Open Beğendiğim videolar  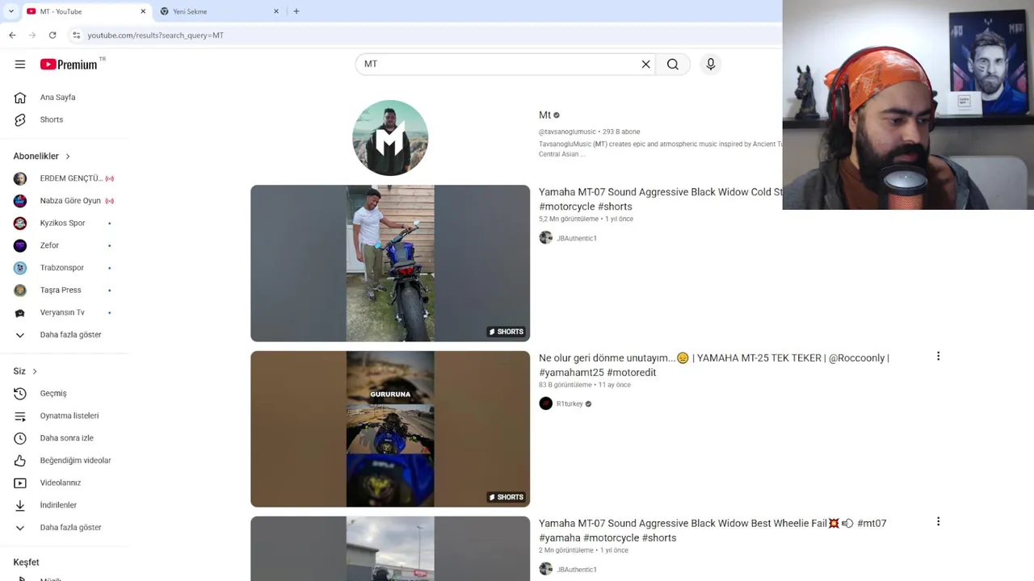tap(65, 460)
